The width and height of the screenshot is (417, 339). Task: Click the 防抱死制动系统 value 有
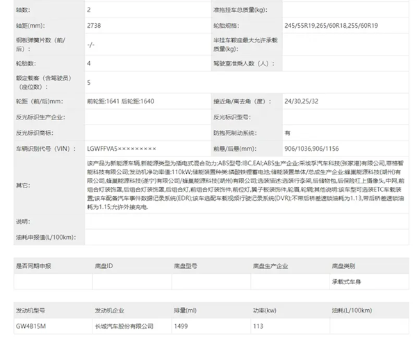tap(288, 132)
